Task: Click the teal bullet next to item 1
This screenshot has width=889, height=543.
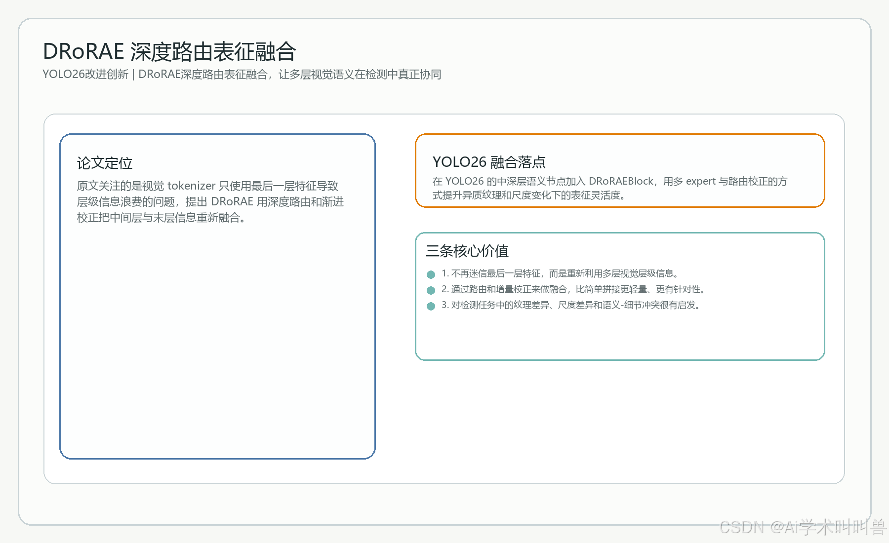Action: click(x=431, y=274)
